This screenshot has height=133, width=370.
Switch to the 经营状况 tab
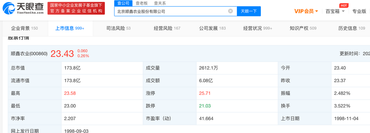tap(258, 28)
